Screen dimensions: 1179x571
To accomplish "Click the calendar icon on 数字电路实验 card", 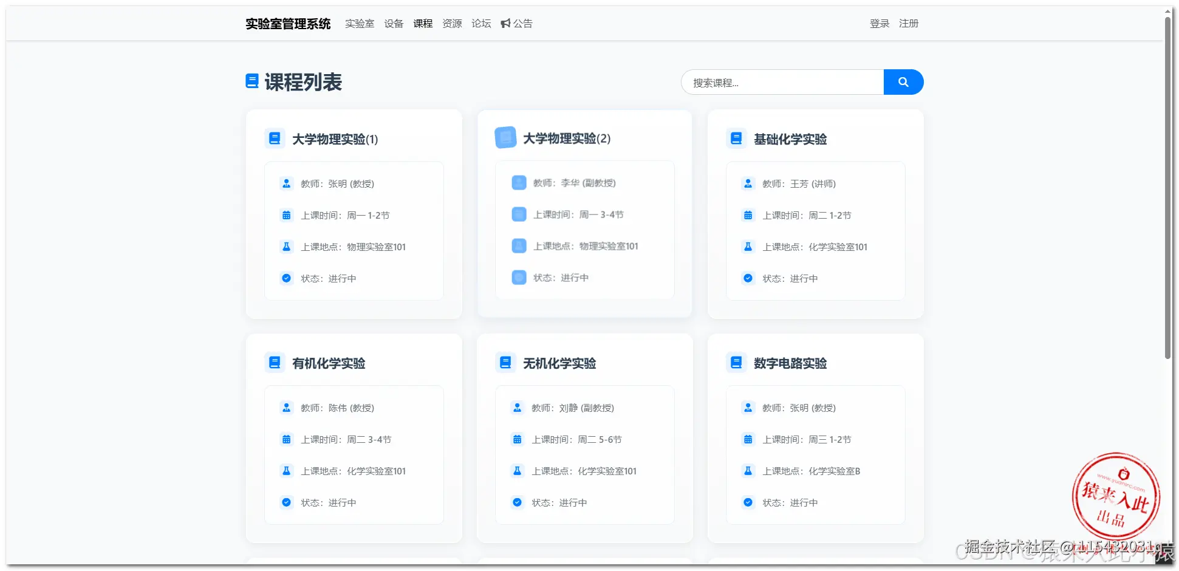I will 748,439.
